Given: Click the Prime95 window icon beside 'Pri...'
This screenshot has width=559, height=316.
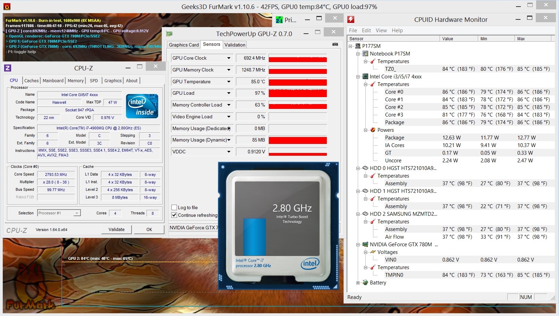Looking at the screenshot, I should [279, 20].
